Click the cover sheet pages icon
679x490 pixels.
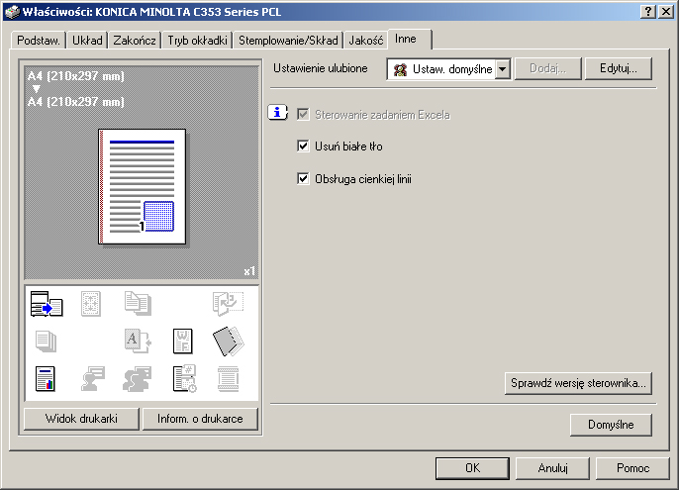[x=229, y=342]
